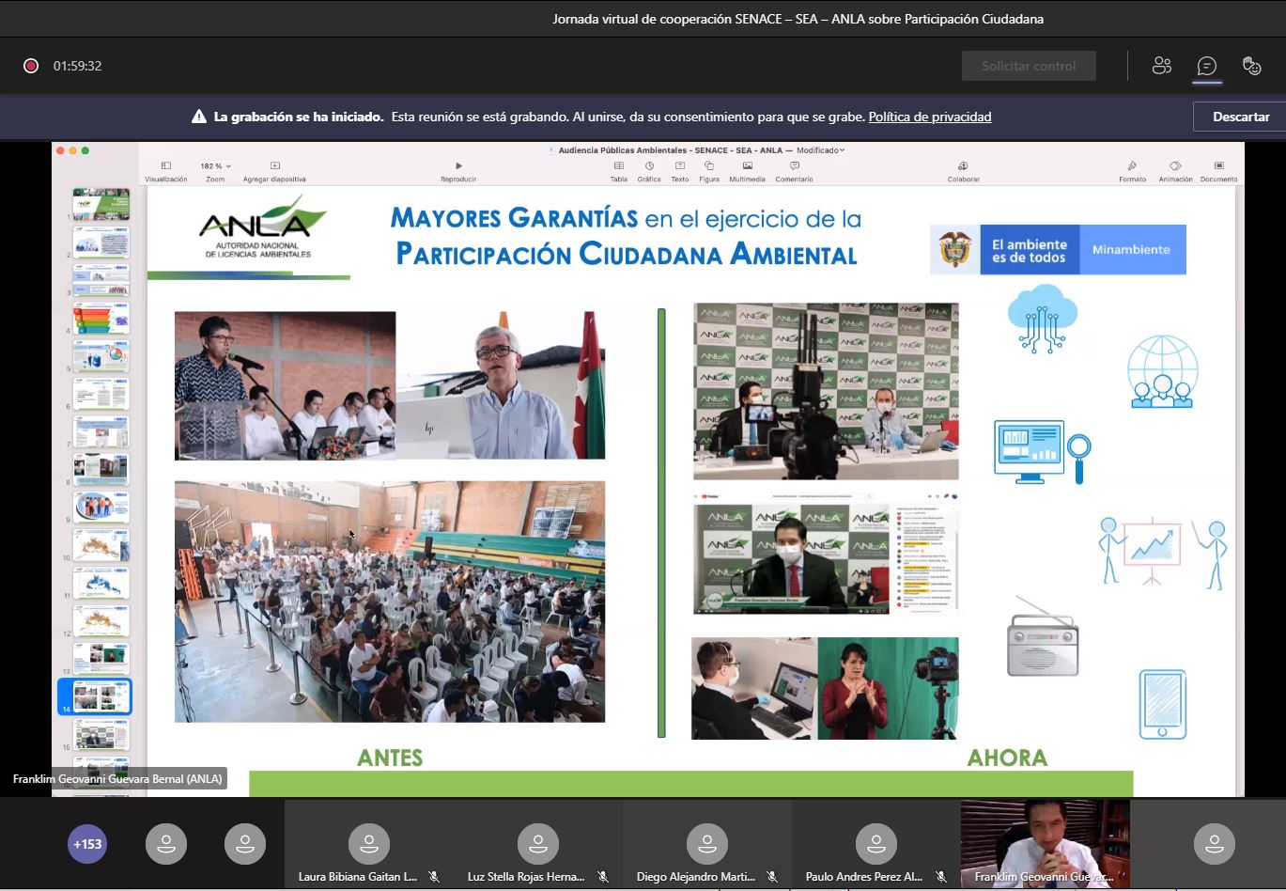Viewport: 1286px width, 891px height.
Task: Expand the Multimedia dropdown
Action: tap(747, 166)
